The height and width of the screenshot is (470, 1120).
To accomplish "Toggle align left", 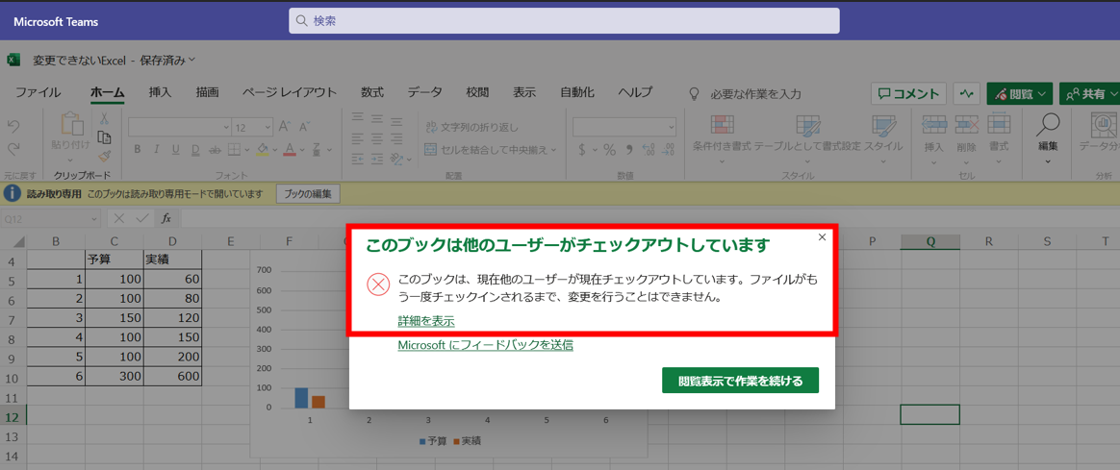I will (359, 137).
